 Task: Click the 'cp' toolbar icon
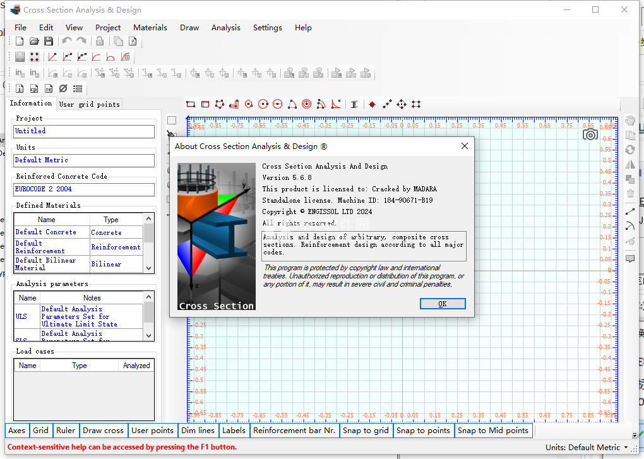pyautogui.click(x=34, y=88)
